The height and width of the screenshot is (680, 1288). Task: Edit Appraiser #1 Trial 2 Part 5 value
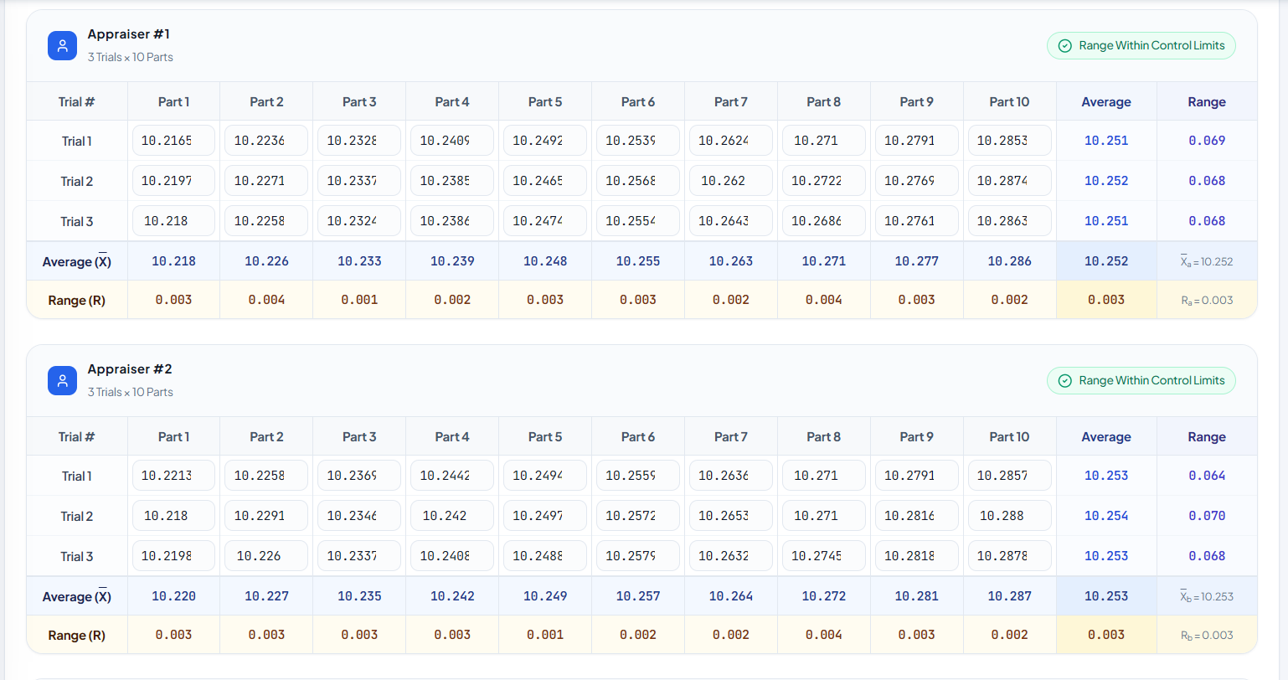(x=545, y=181)
